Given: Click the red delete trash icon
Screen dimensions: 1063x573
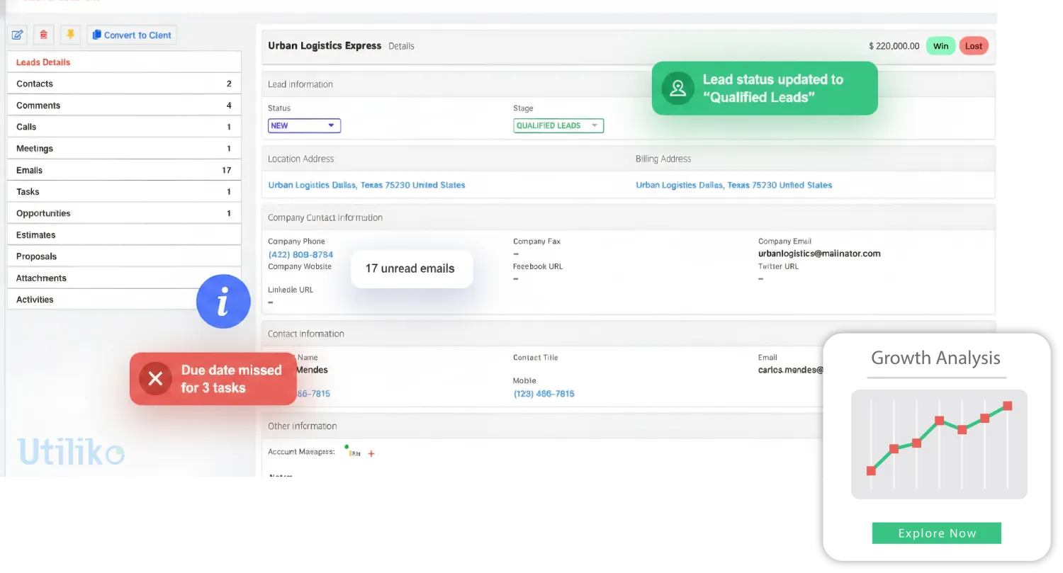Looking at the screenshot, I should 44,35.
